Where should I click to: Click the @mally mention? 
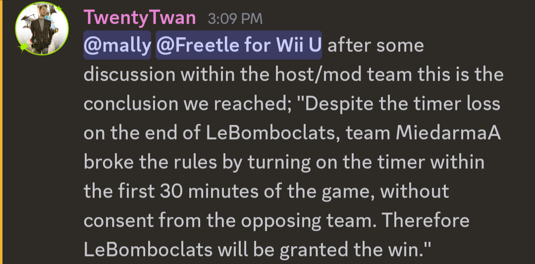(117, 45)
